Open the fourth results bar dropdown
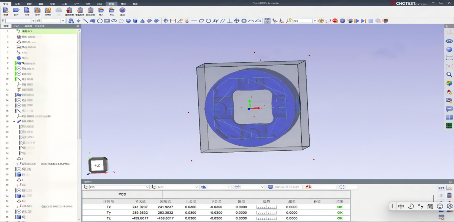 [252, 187]
